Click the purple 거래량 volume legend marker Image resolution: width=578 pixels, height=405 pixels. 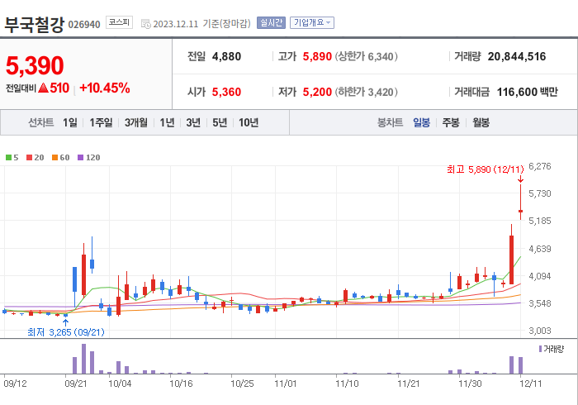pyautogui.click(x=540, y=349)
